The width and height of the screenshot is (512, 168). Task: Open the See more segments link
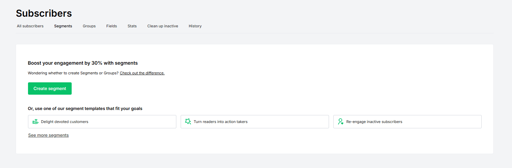coord(48,135)
